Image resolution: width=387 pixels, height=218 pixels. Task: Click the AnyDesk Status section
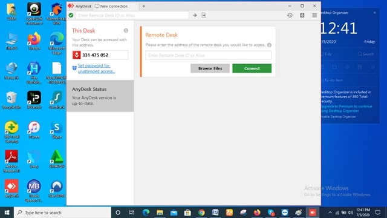pyautogui.click(x=100, y=96)
